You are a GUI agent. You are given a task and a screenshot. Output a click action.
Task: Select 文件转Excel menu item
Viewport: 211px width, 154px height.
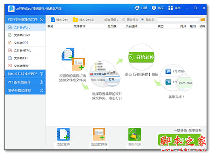25,35
